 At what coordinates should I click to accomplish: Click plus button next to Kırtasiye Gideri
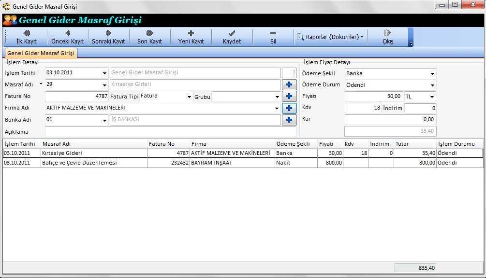tap(289, 85)
